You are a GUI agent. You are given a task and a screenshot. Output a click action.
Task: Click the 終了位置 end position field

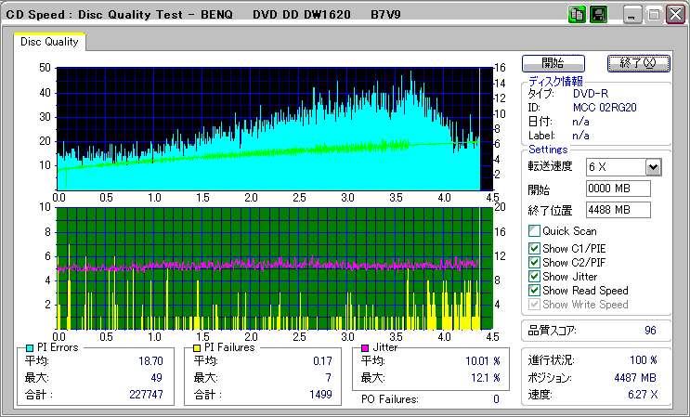618,210
